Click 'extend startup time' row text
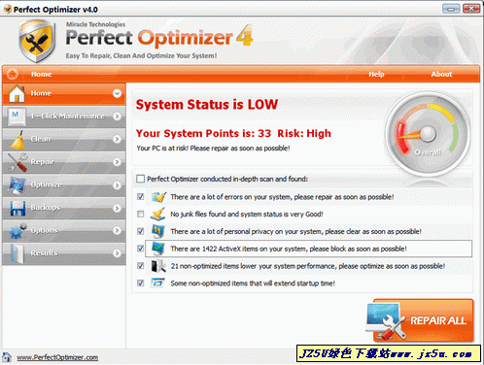Viewport: 484px width, 365px height. (253, 283)
